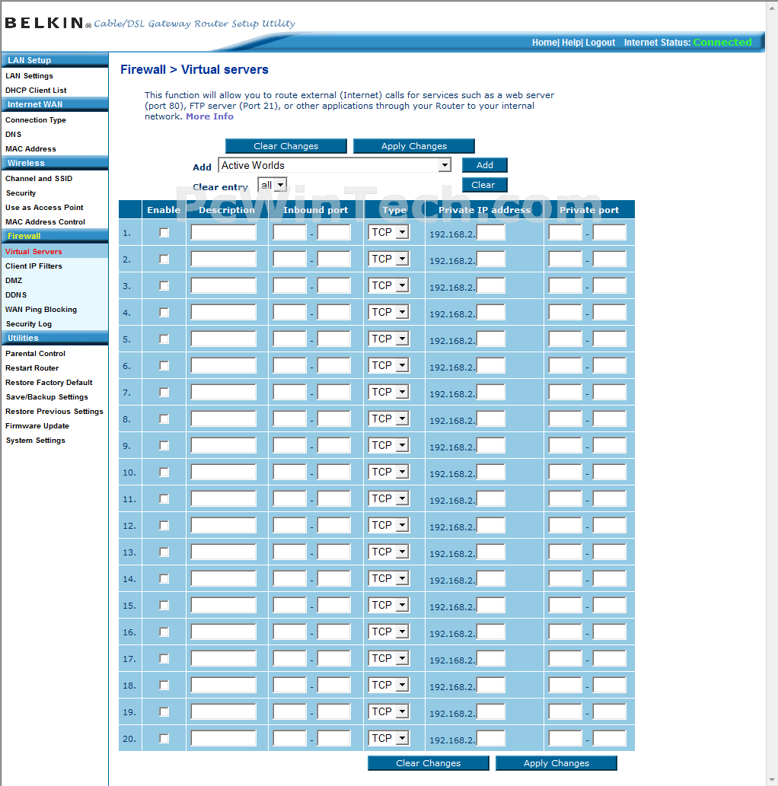Image resolution: width=778 pixels, height=786 pixels.
Task: Open Restore Factory Default page
Action: (x=49, y=383)
